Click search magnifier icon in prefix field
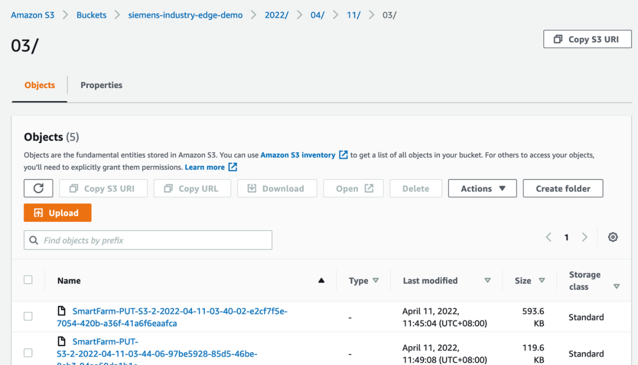Image resolution: width=638 pixels, height=365 pixels. (34, 240)
